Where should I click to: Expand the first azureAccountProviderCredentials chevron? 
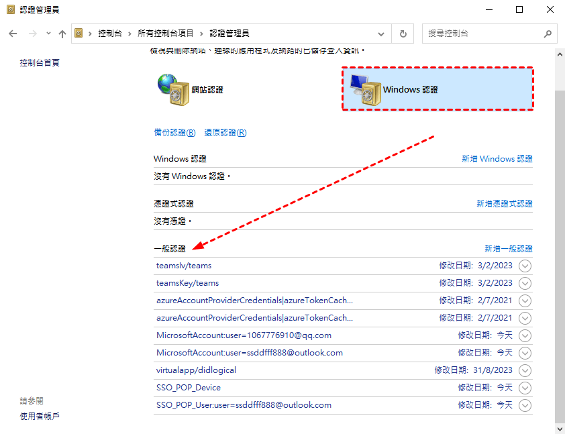525,301
